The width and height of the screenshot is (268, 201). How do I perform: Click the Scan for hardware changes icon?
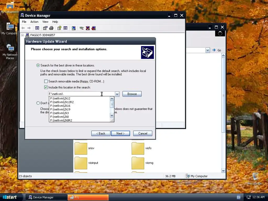pyautogui.click(x=74, y=28)
